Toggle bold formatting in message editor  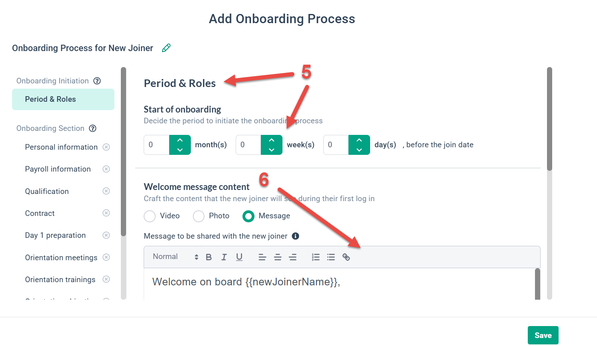[x=208, y=257]
